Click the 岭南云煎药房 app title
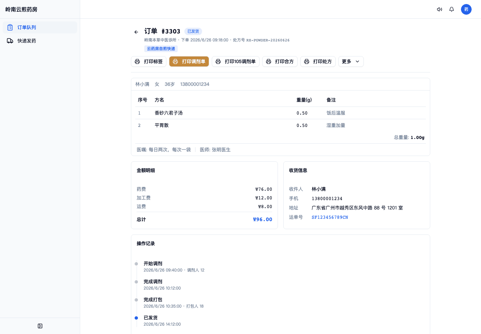 click(x=21, y=9)
